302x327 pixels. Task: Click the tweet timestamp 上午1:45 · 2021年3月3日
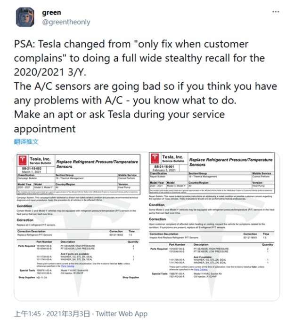click(52, 314)
